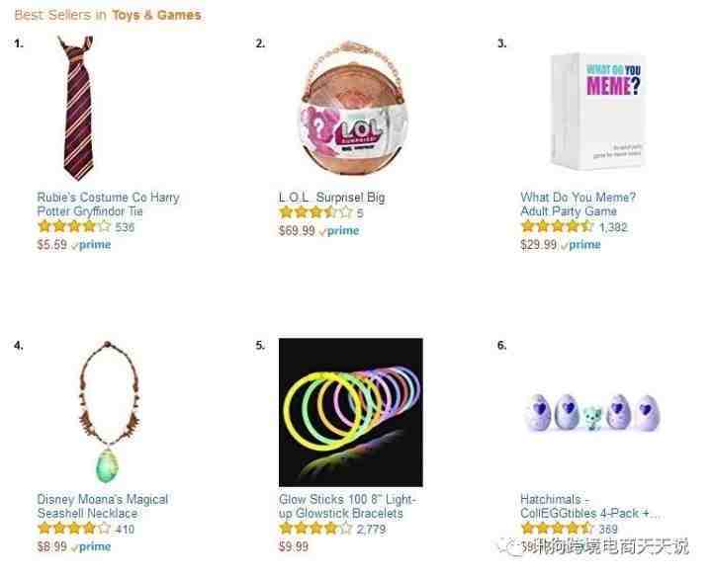Open the 1,382 reviews count link

pyautogui.click(x=613, y=227)
